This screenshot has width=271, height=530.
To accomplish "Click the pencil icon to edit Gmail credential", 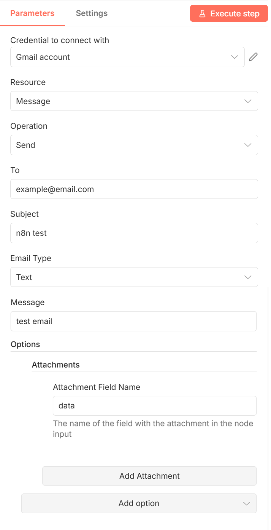I will (x=254, y=56).
